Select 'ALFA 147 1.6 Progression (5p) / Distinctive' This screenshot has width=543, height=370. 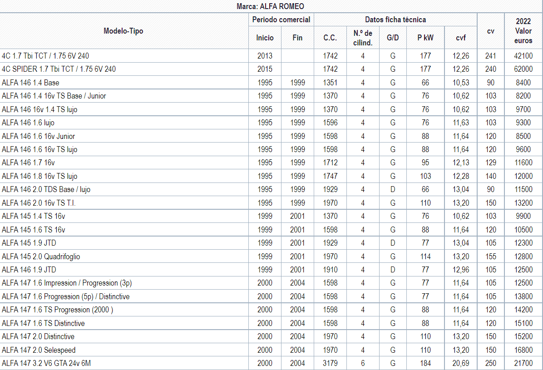pyautogui.click(x=65, y=296)
